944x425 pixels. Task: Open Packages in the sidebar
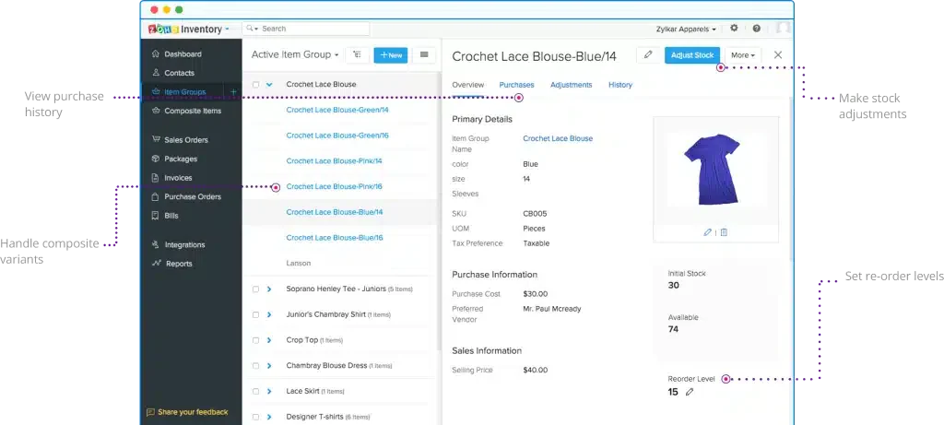click(181, 159)
